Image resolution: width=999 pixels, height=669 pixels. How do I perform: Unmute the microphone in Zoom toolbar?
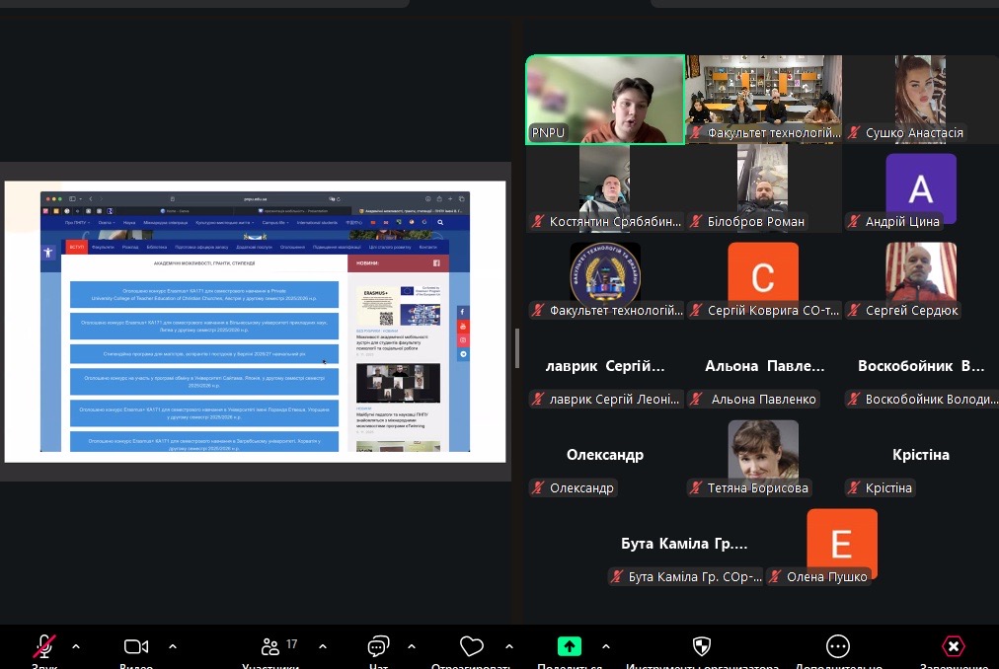coord(44,646)
